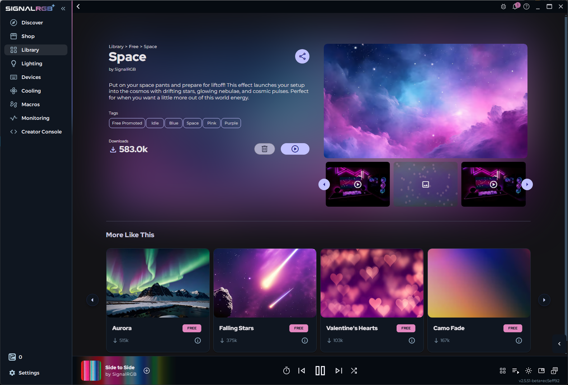Share the Space effect

(302, 56)
